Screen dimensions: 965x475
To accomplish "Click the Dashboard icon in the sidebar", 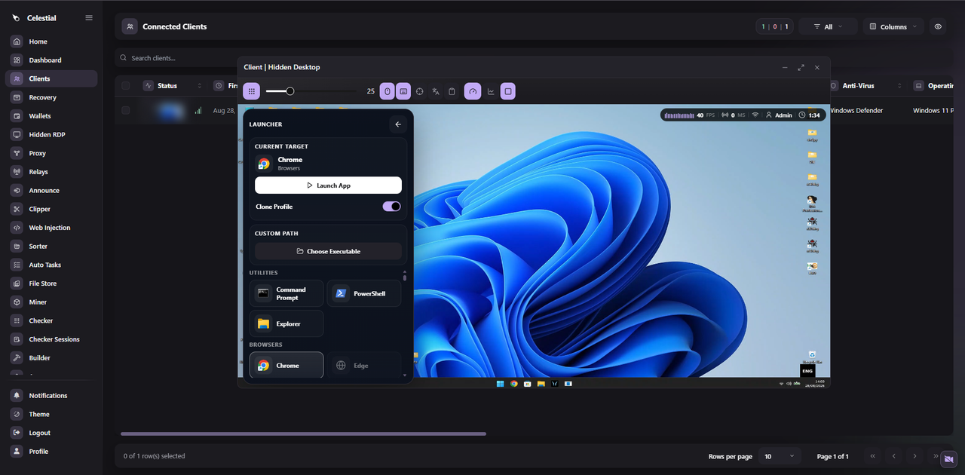I will [x=17, y=60].
